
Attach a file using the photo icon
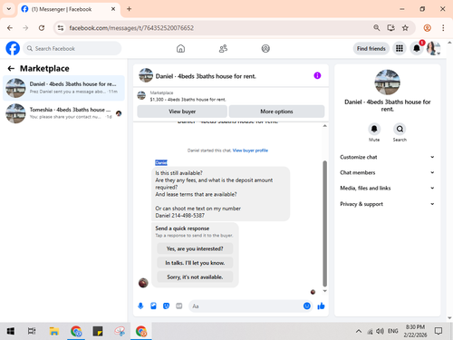153,306
